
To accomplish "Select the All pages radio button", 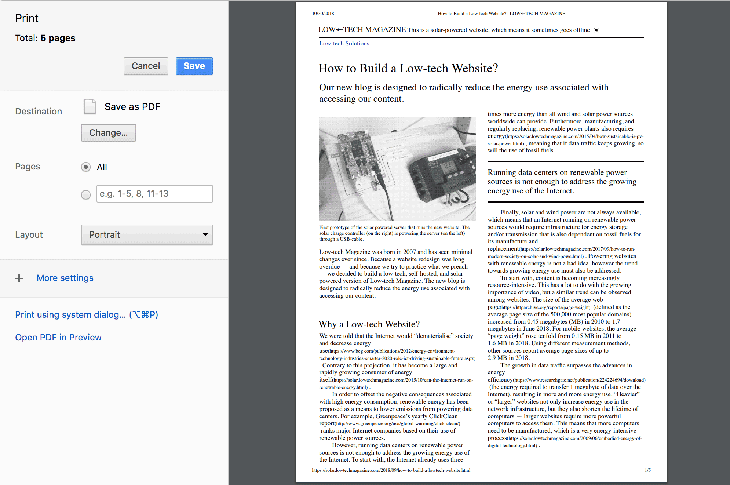I will (86, 167).
